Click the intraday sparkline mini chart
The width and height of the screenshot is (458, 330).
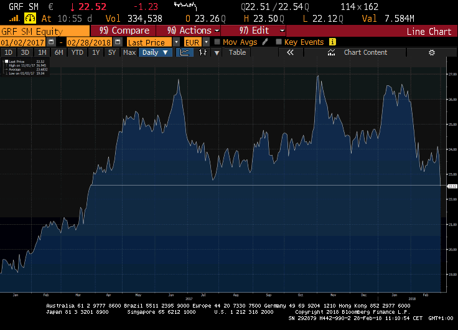point(185,6)
